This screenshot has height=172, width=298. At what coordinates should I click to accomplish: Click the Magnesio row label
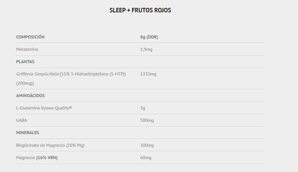click(x=26, y=158)
